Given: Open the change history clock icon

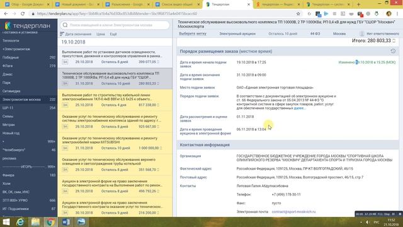Looking at the screenshot, I should (x=393, y=51).
